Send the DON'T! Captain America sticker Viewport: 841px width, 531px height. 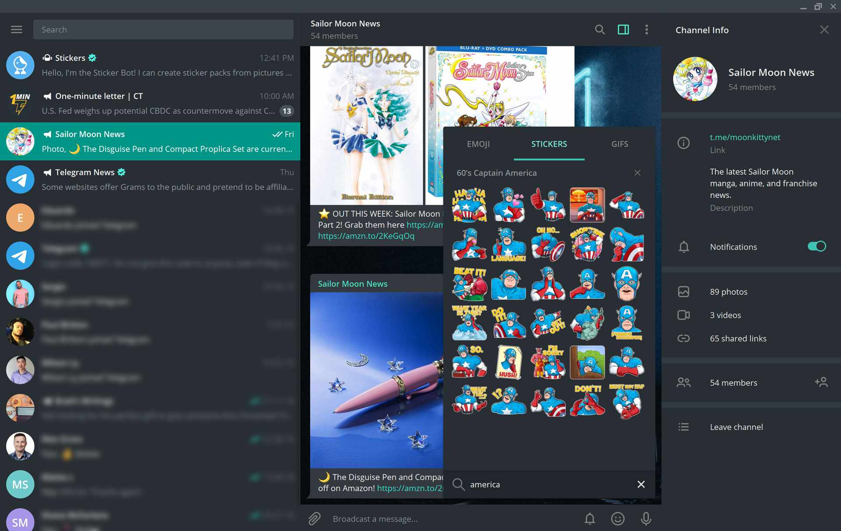tap(587, 401)
